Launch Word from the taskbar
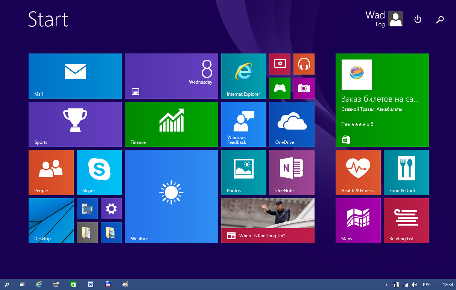456x290 pixels. coord(90,285)
